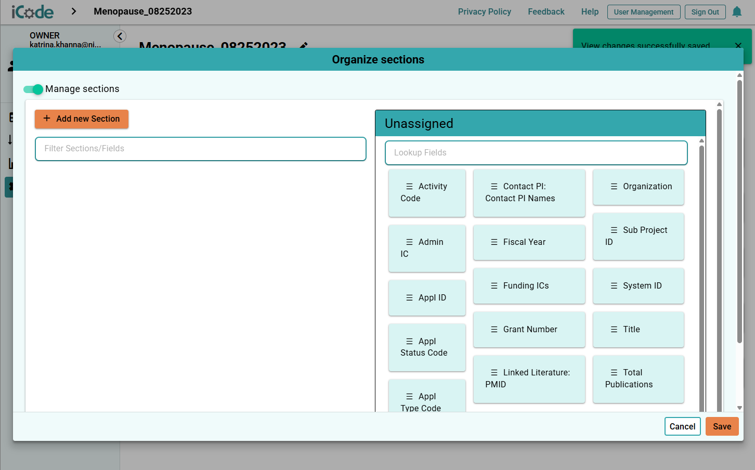Select the Total Publications field card

[x=639, y=379]
